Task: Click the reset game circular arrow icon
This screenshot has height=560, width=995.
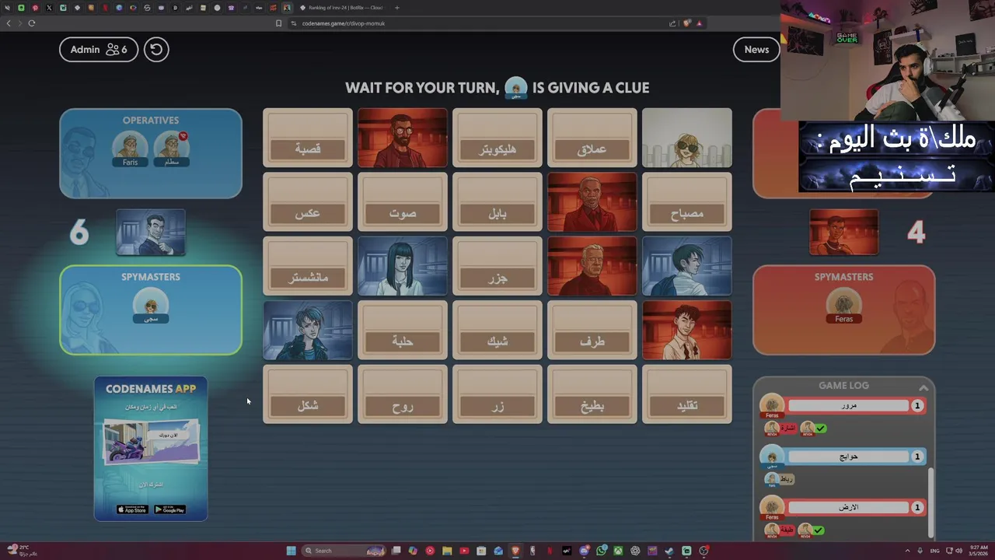Action: [x=156, y=49]
